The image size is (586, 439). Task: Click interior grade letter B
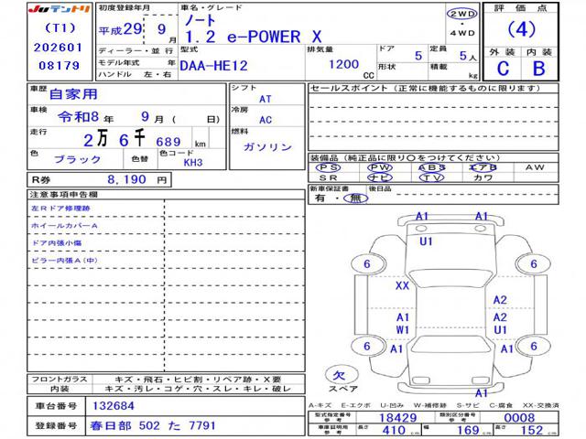[538, 69]
